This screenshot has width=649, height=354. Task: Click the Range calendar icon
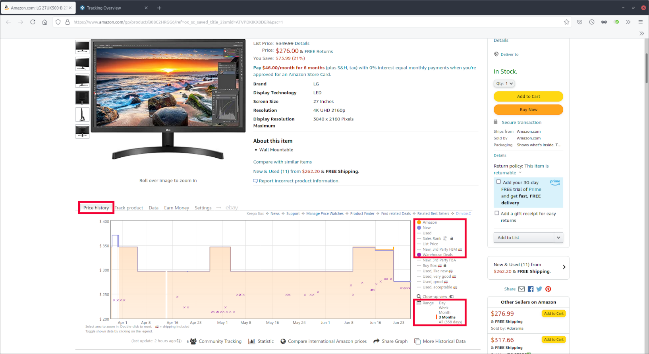tap(419, 303)
